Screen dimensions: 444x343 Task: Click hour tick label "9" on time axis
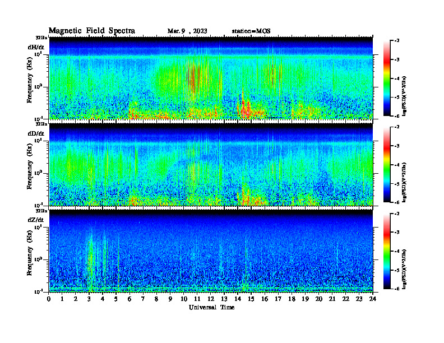click(170, 299)
